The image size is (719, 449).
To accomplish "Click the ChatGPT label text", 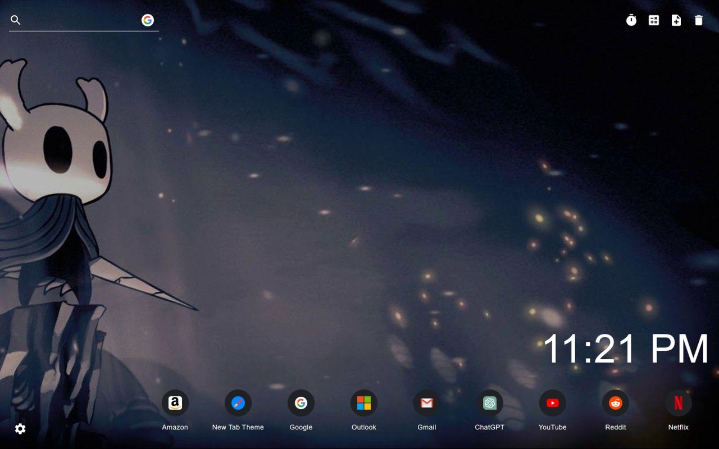I will pyautogui.click(x=490, y=427).
